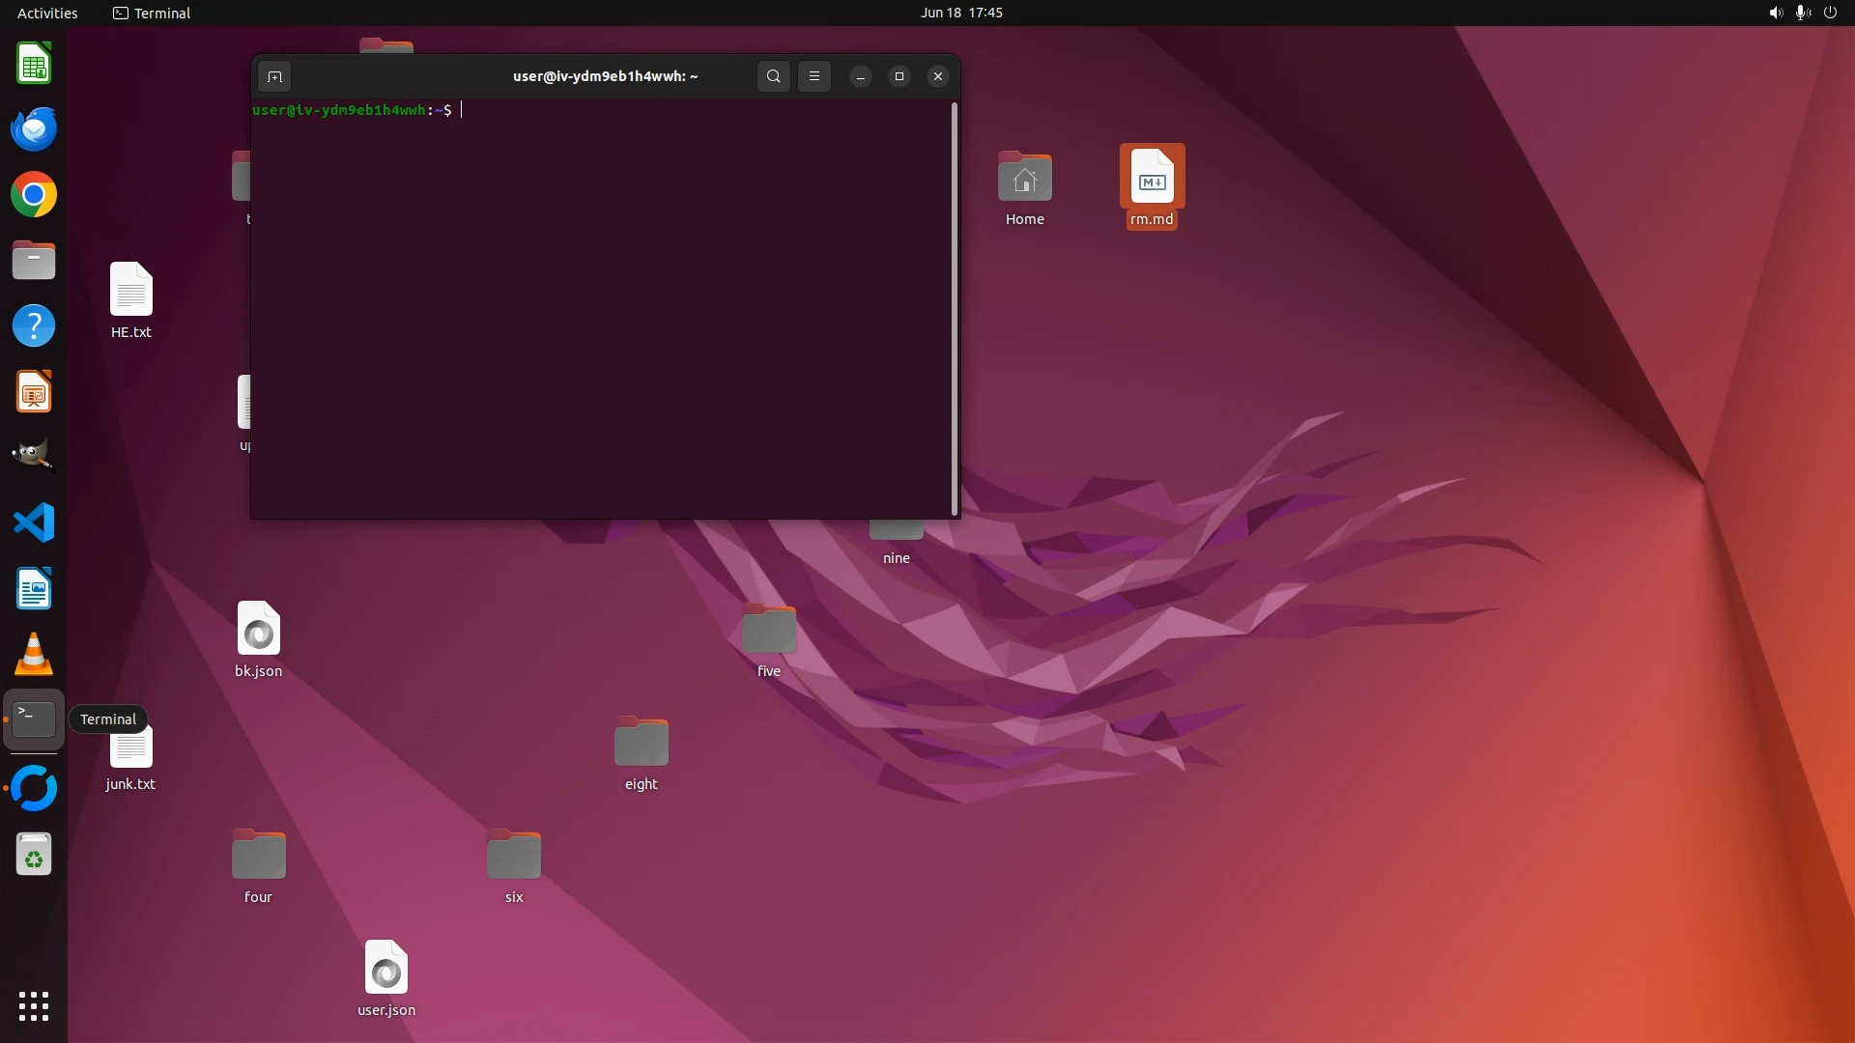This screenshot has height=1043, width=1855.
Task: Open the clock and calendar panel
Action: 960,13
